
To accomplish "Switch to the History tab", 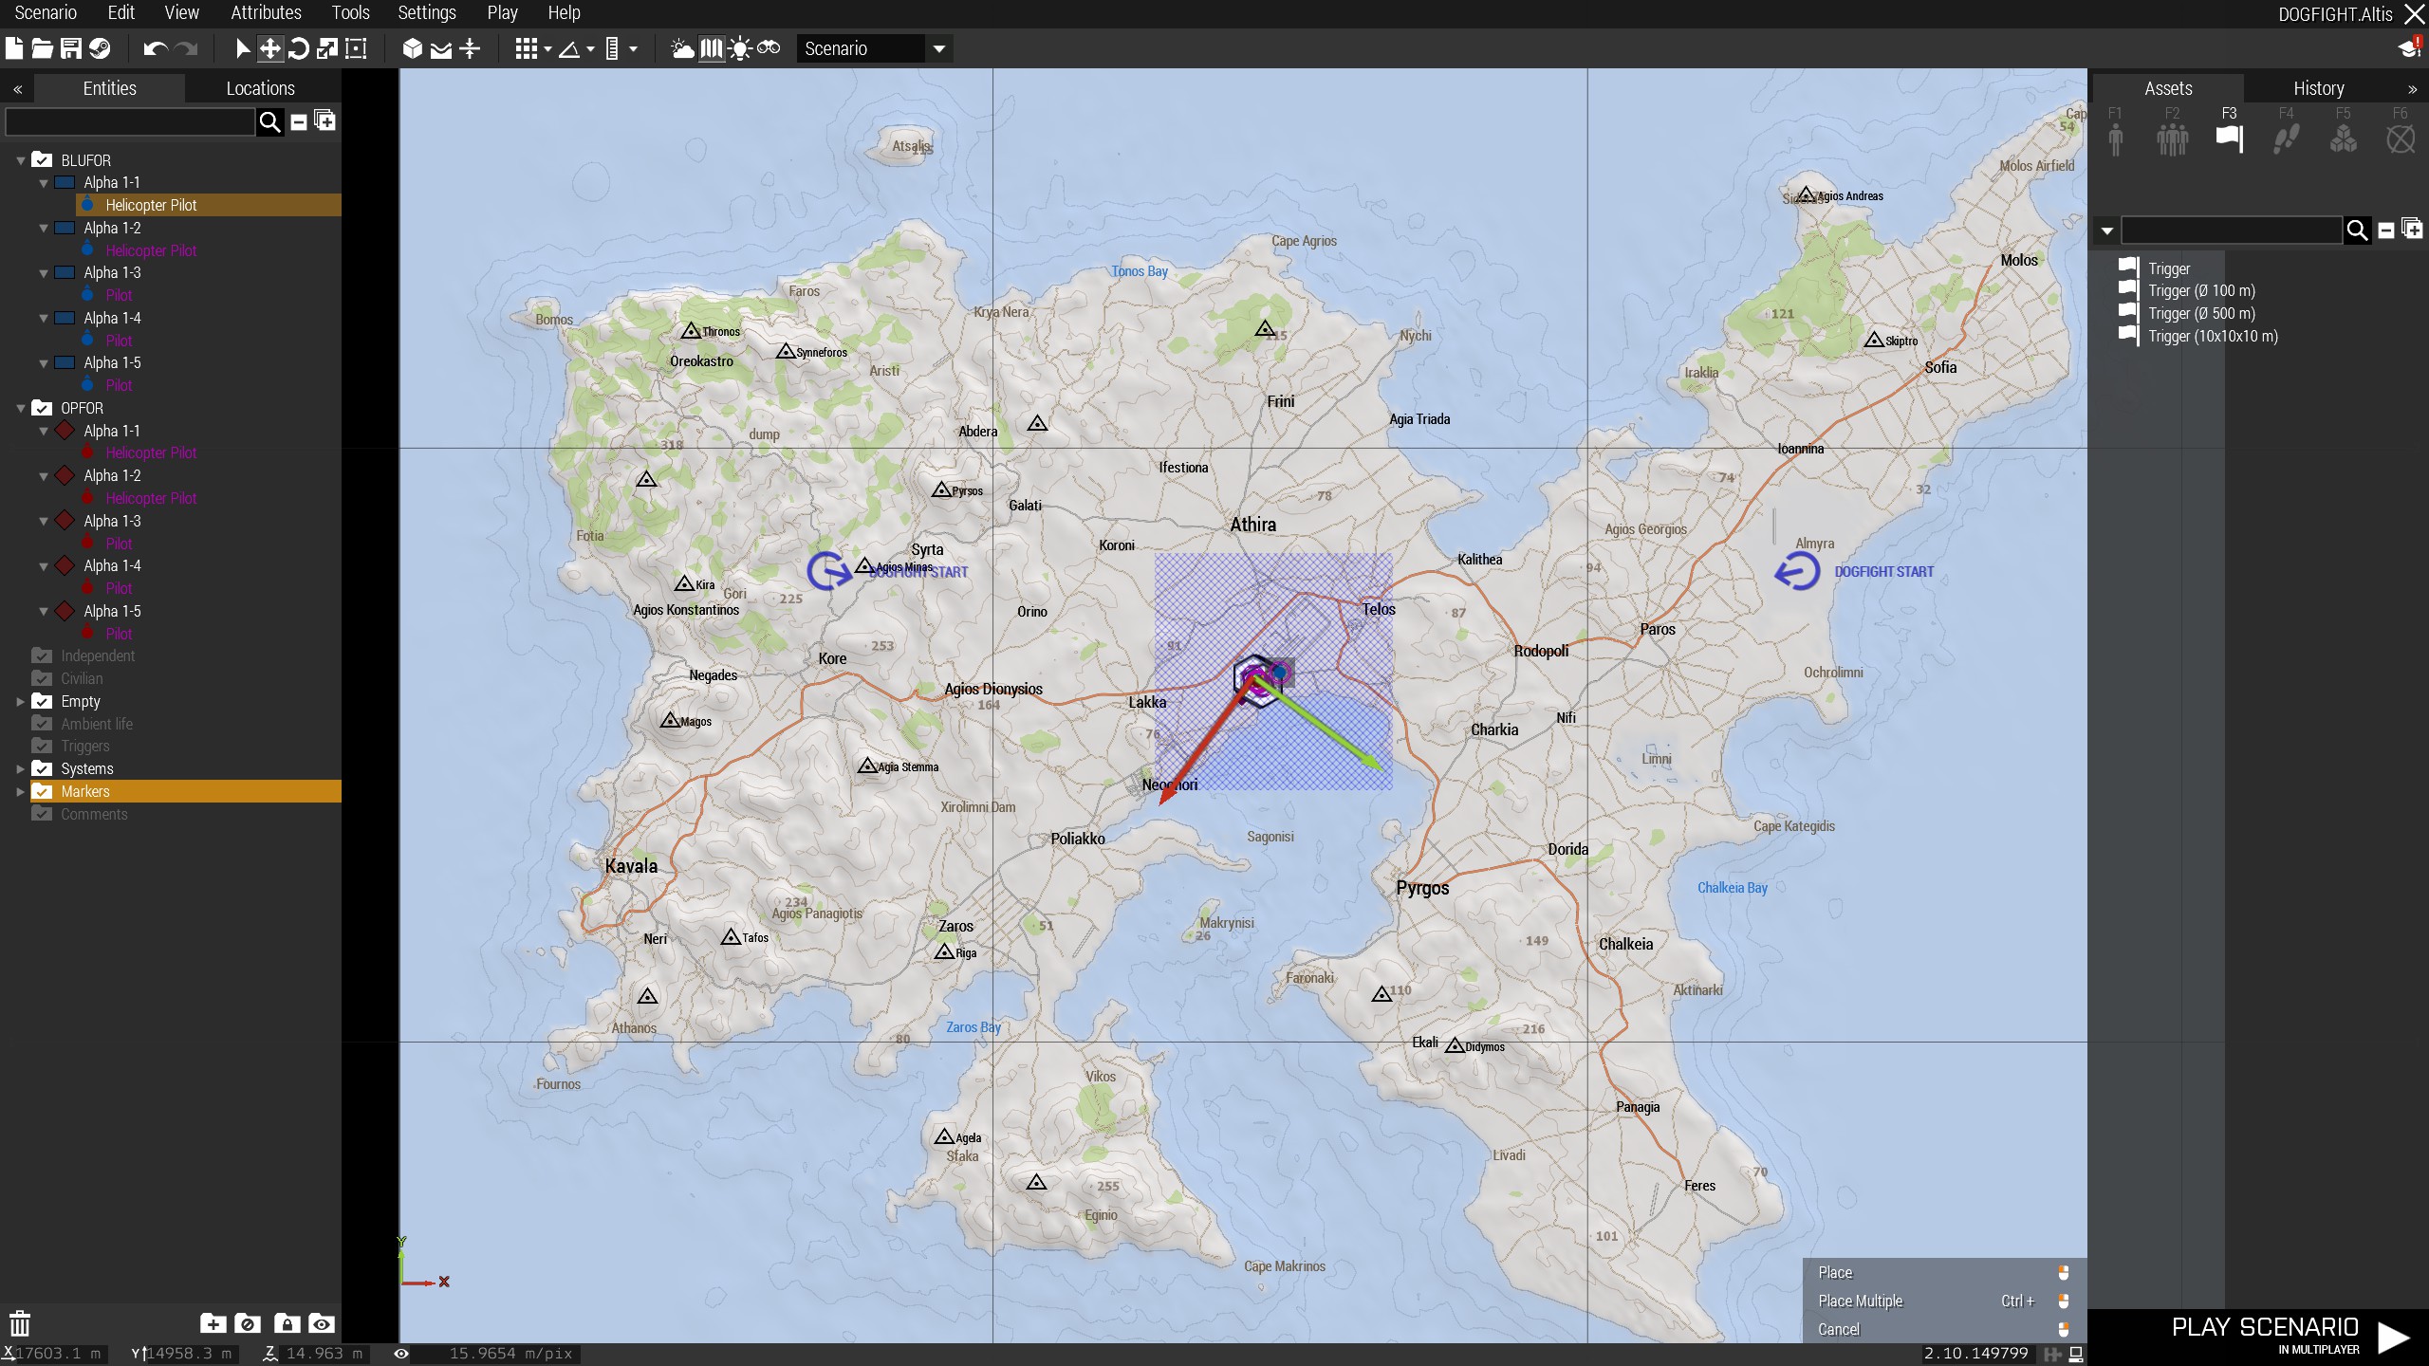I will (2318, 88).
